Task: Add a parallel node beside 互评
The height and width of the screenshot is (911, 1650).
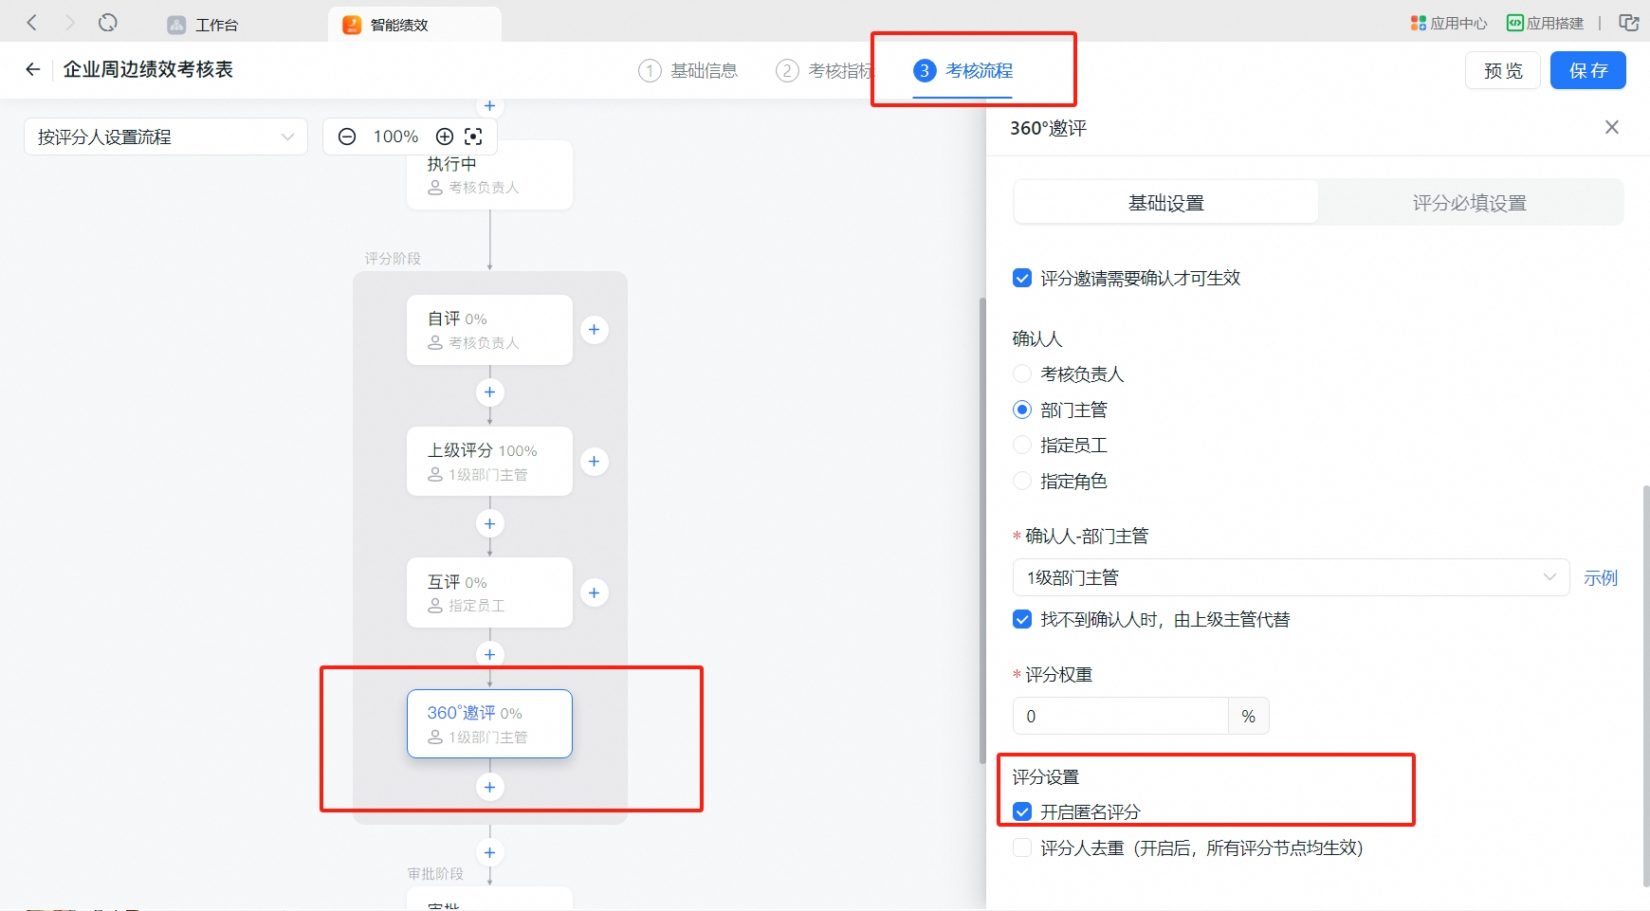Action: coord(595,593)
